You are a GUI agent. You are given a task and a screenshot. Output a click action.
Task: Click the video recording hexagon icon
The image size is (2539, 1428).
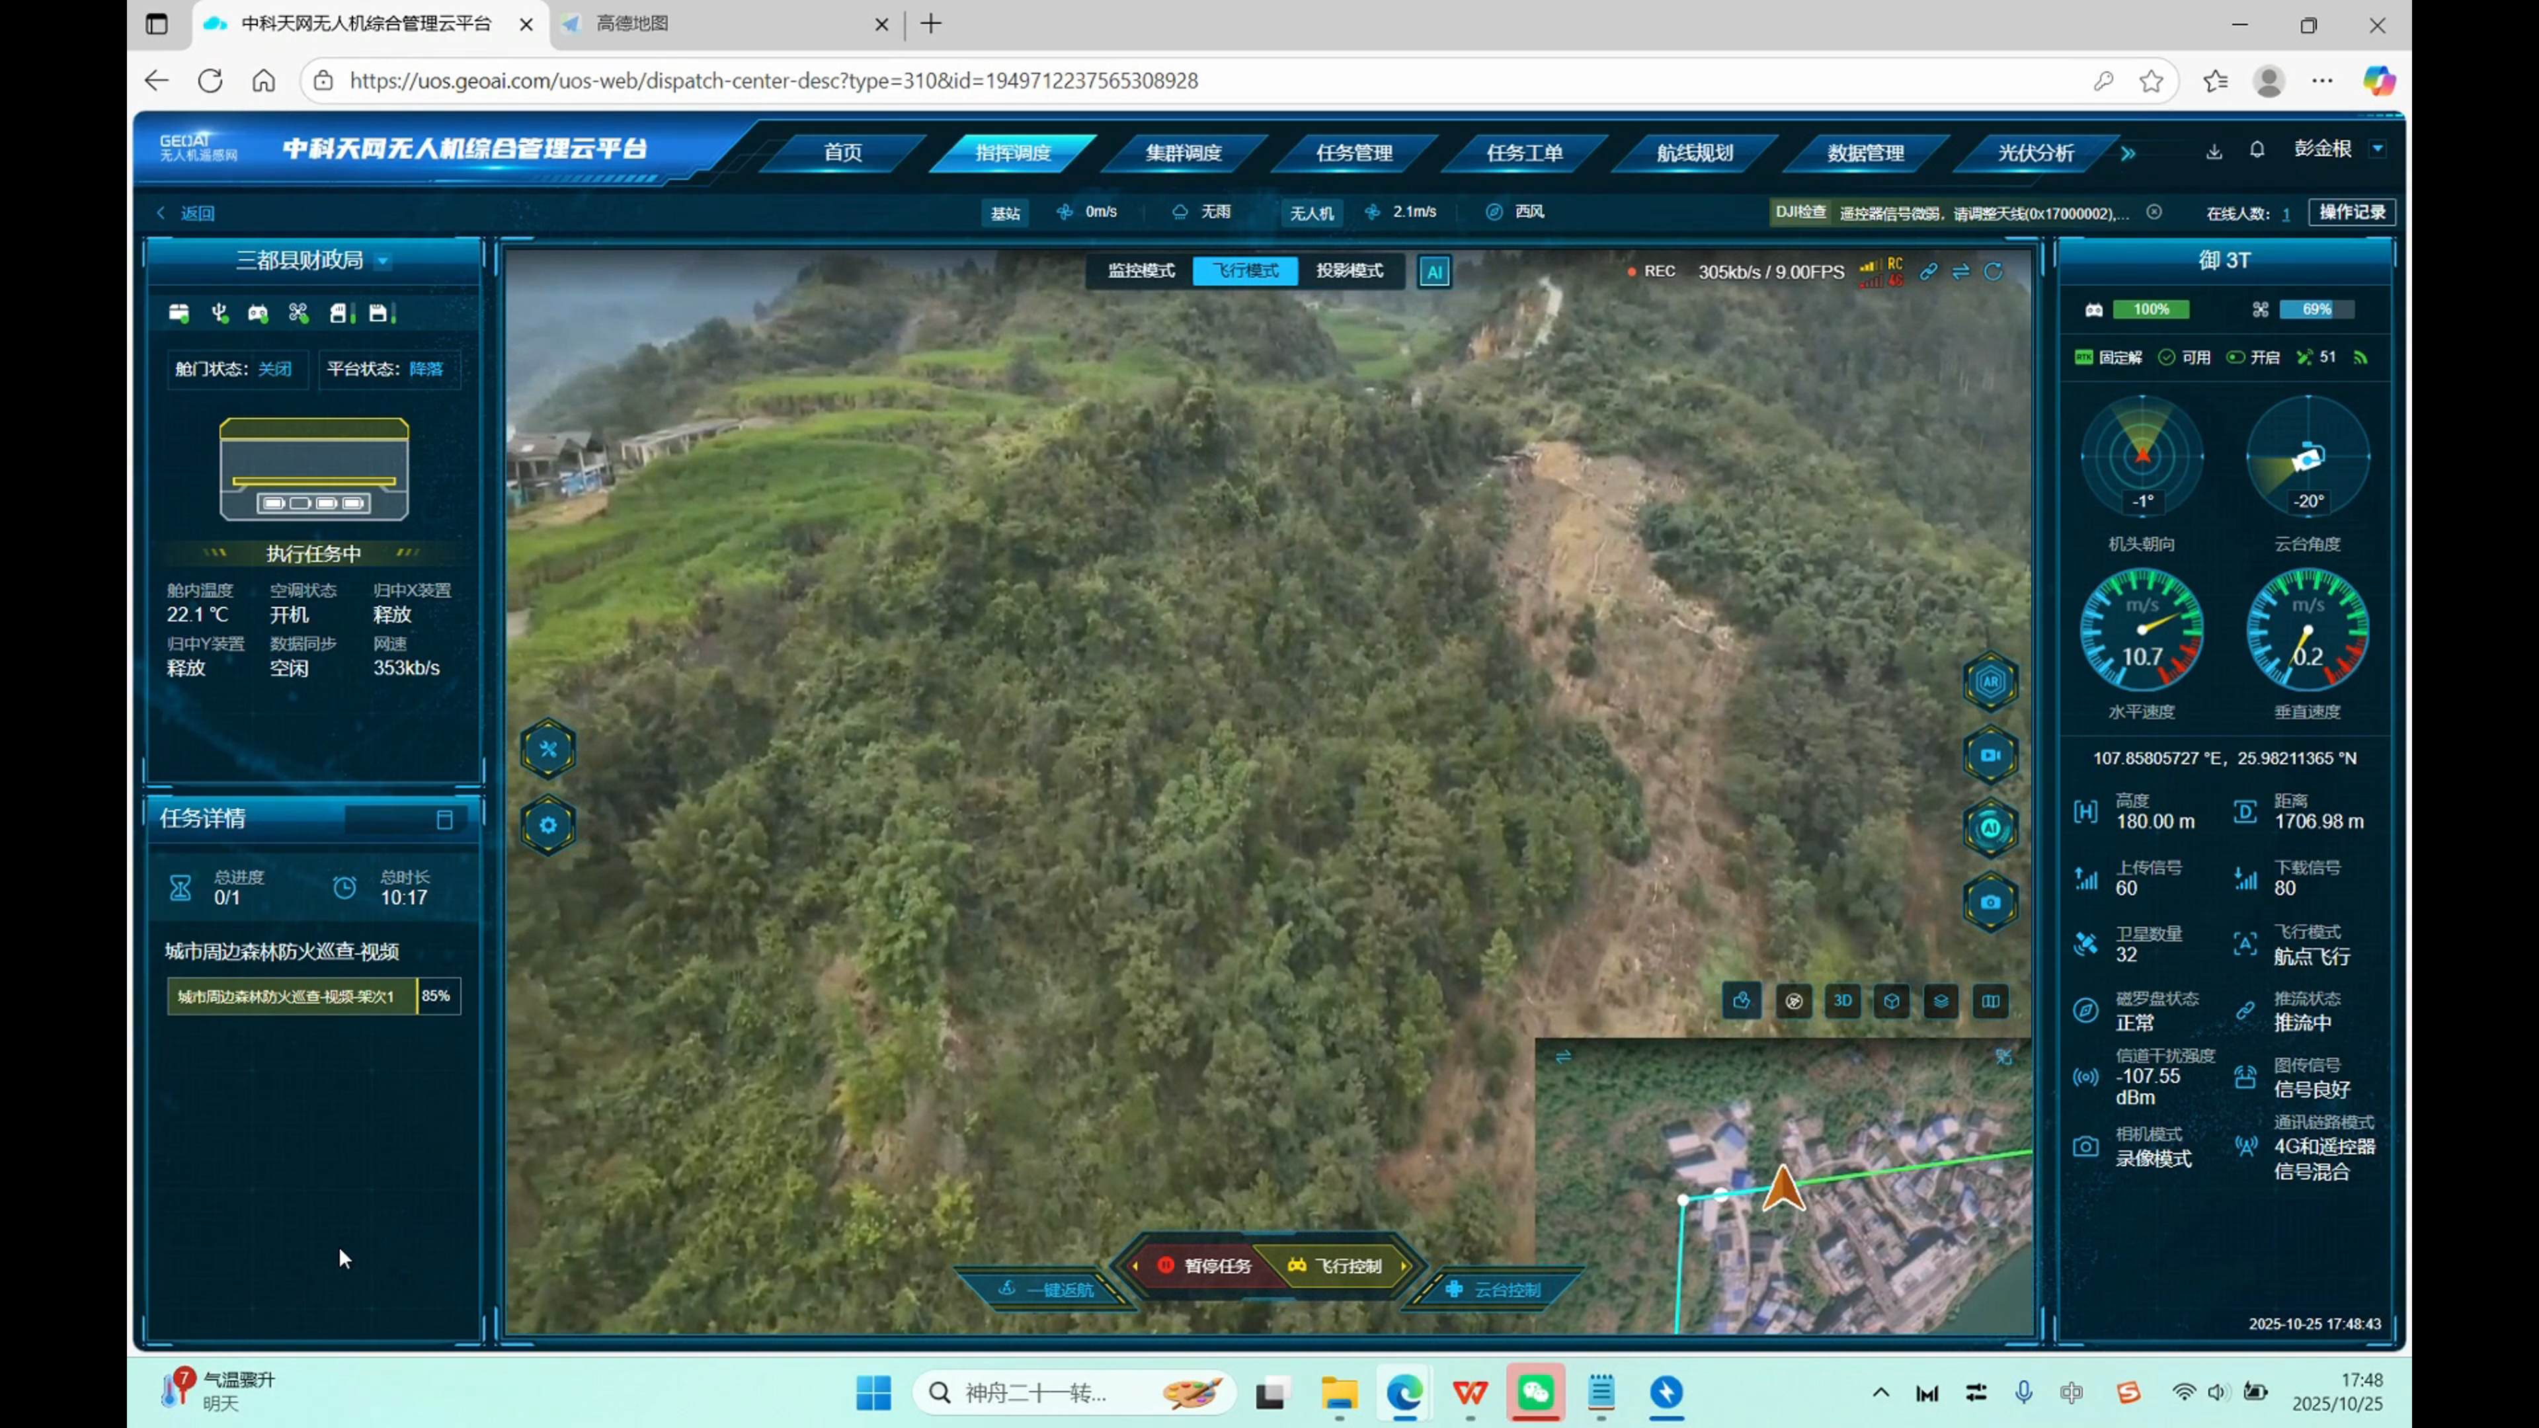pos(1990,756)
